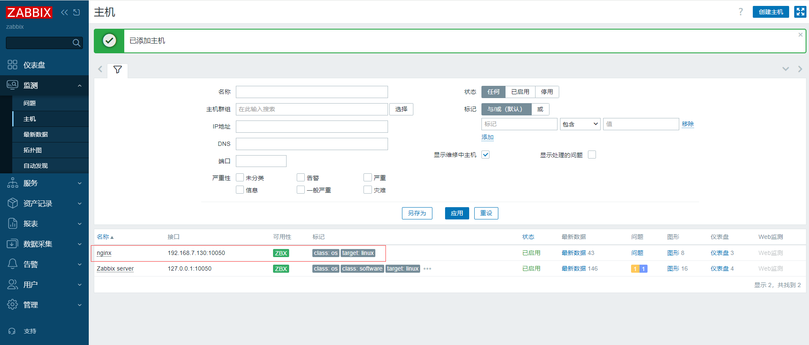Expand the 资产记录 inventory menu
809x345 pixels.
click(44, 204)
